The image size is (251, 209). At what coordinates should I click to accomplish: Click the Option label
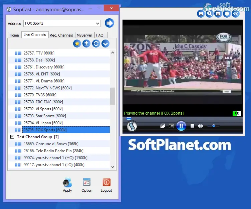pyautogui.click(x=87, y=190)
